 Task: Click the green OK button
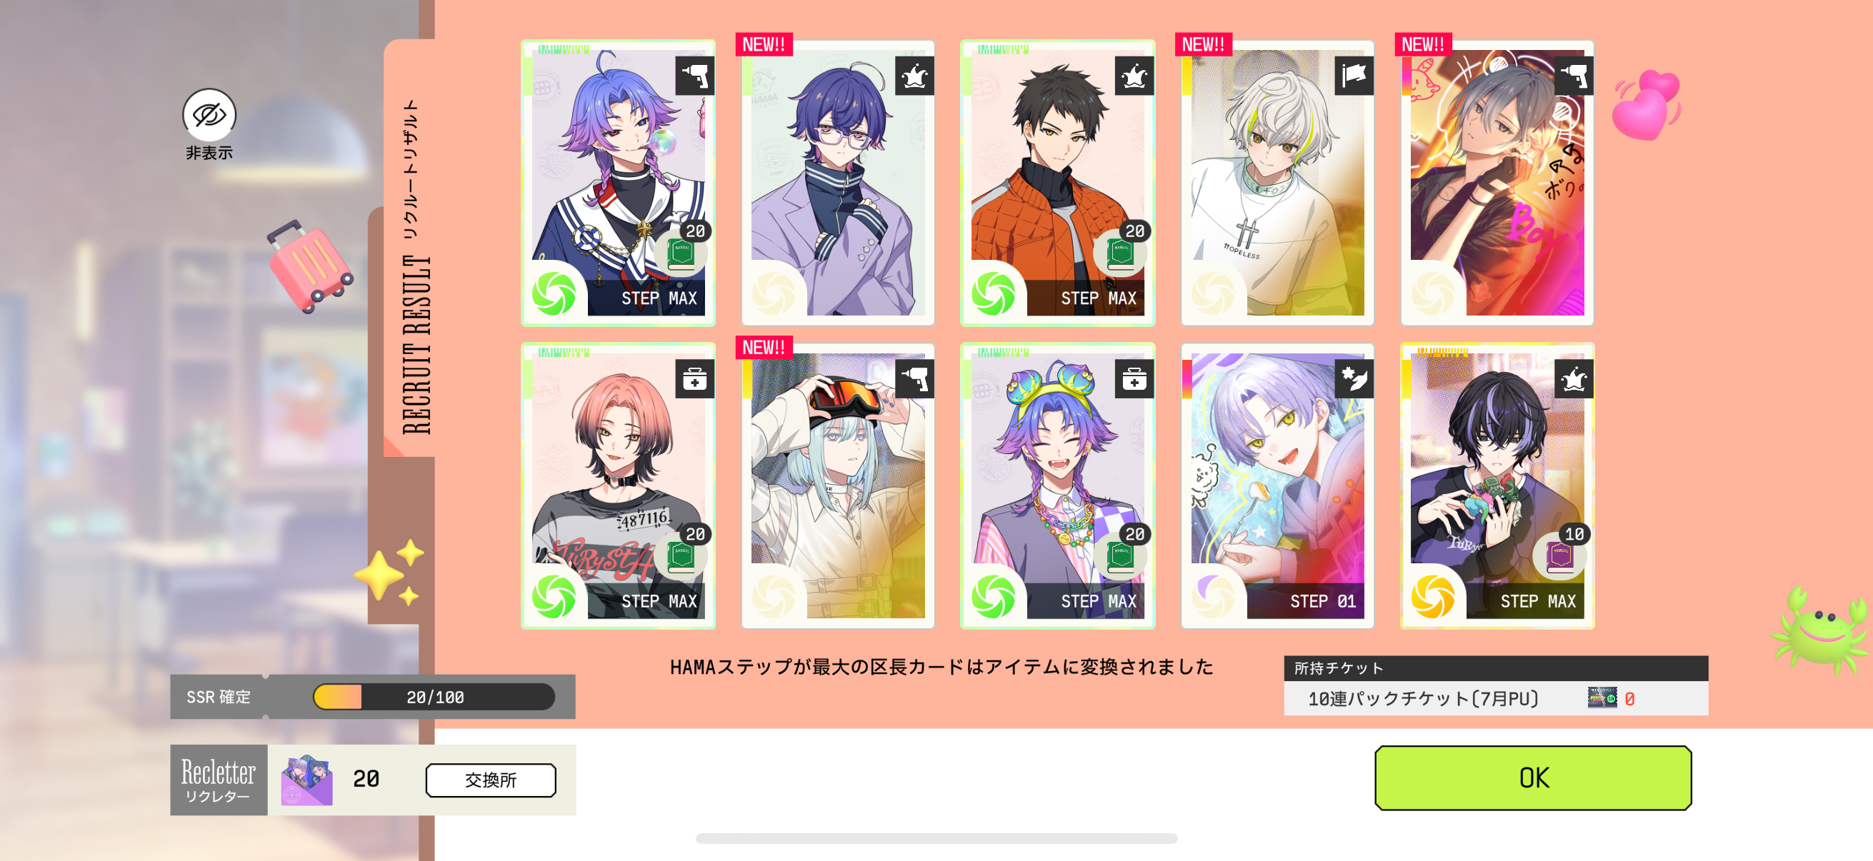click(1533, 777)
